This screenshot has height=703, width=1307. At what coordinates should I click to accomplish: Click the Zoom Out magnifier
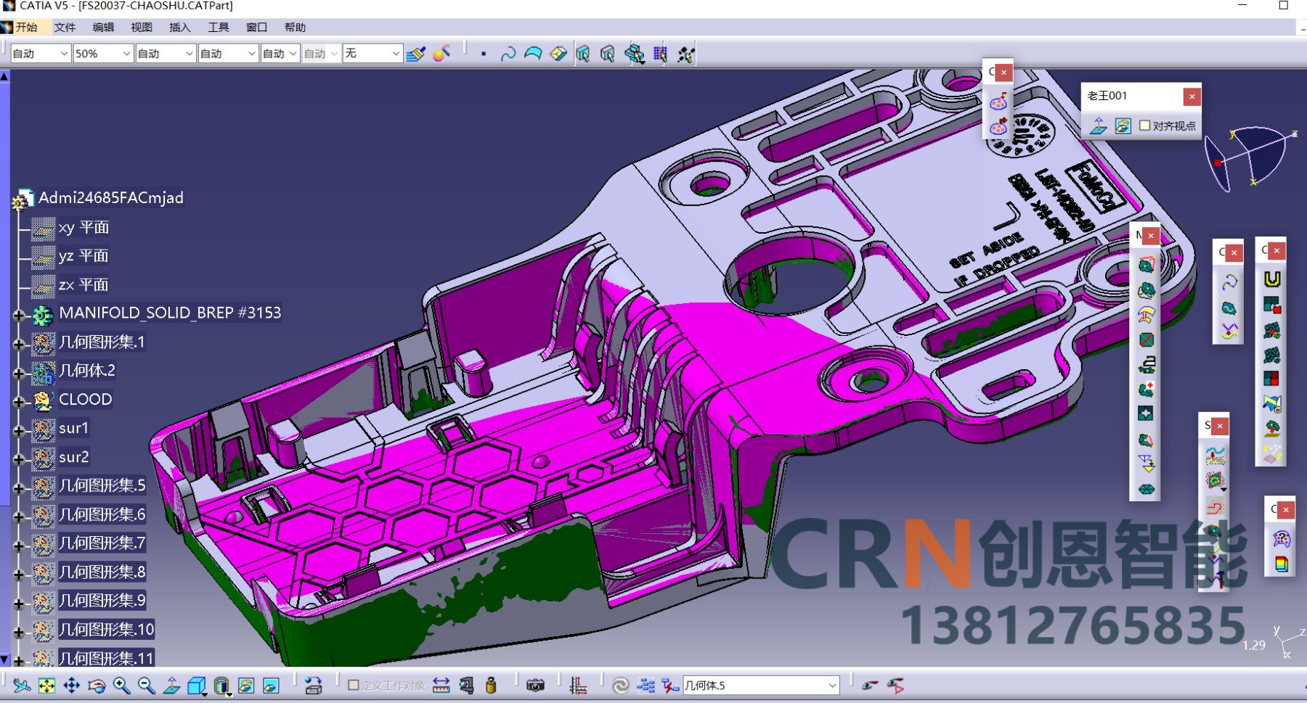146,686
